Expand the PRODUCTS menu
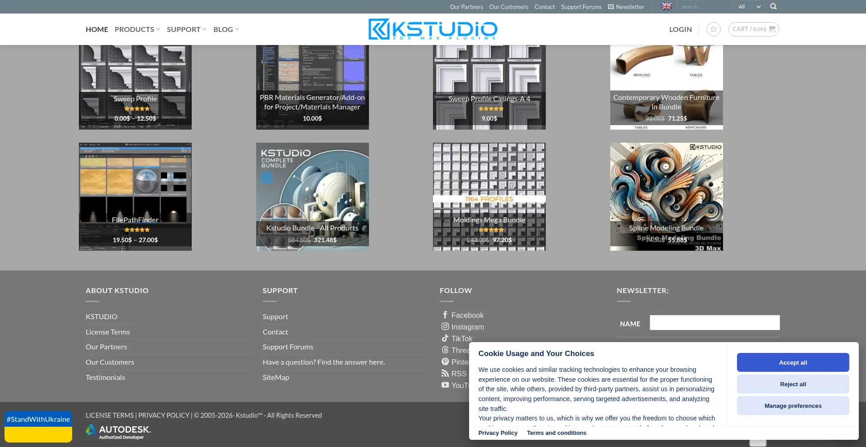This screenshot has width=866, height=447. [x=137, y=29]
